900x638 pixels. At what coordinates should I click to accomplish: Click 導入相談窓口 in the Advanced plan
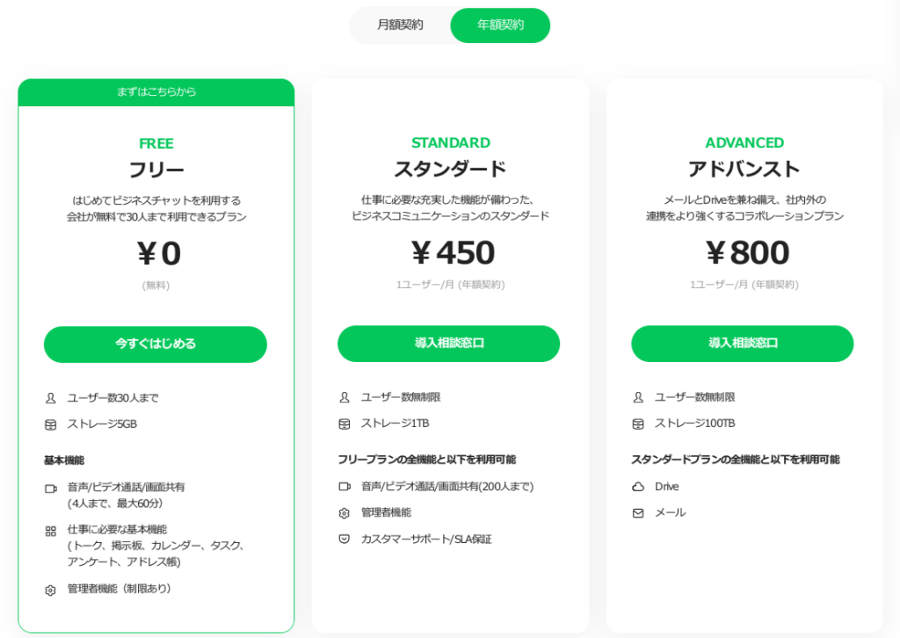click(x=742, y=344)
